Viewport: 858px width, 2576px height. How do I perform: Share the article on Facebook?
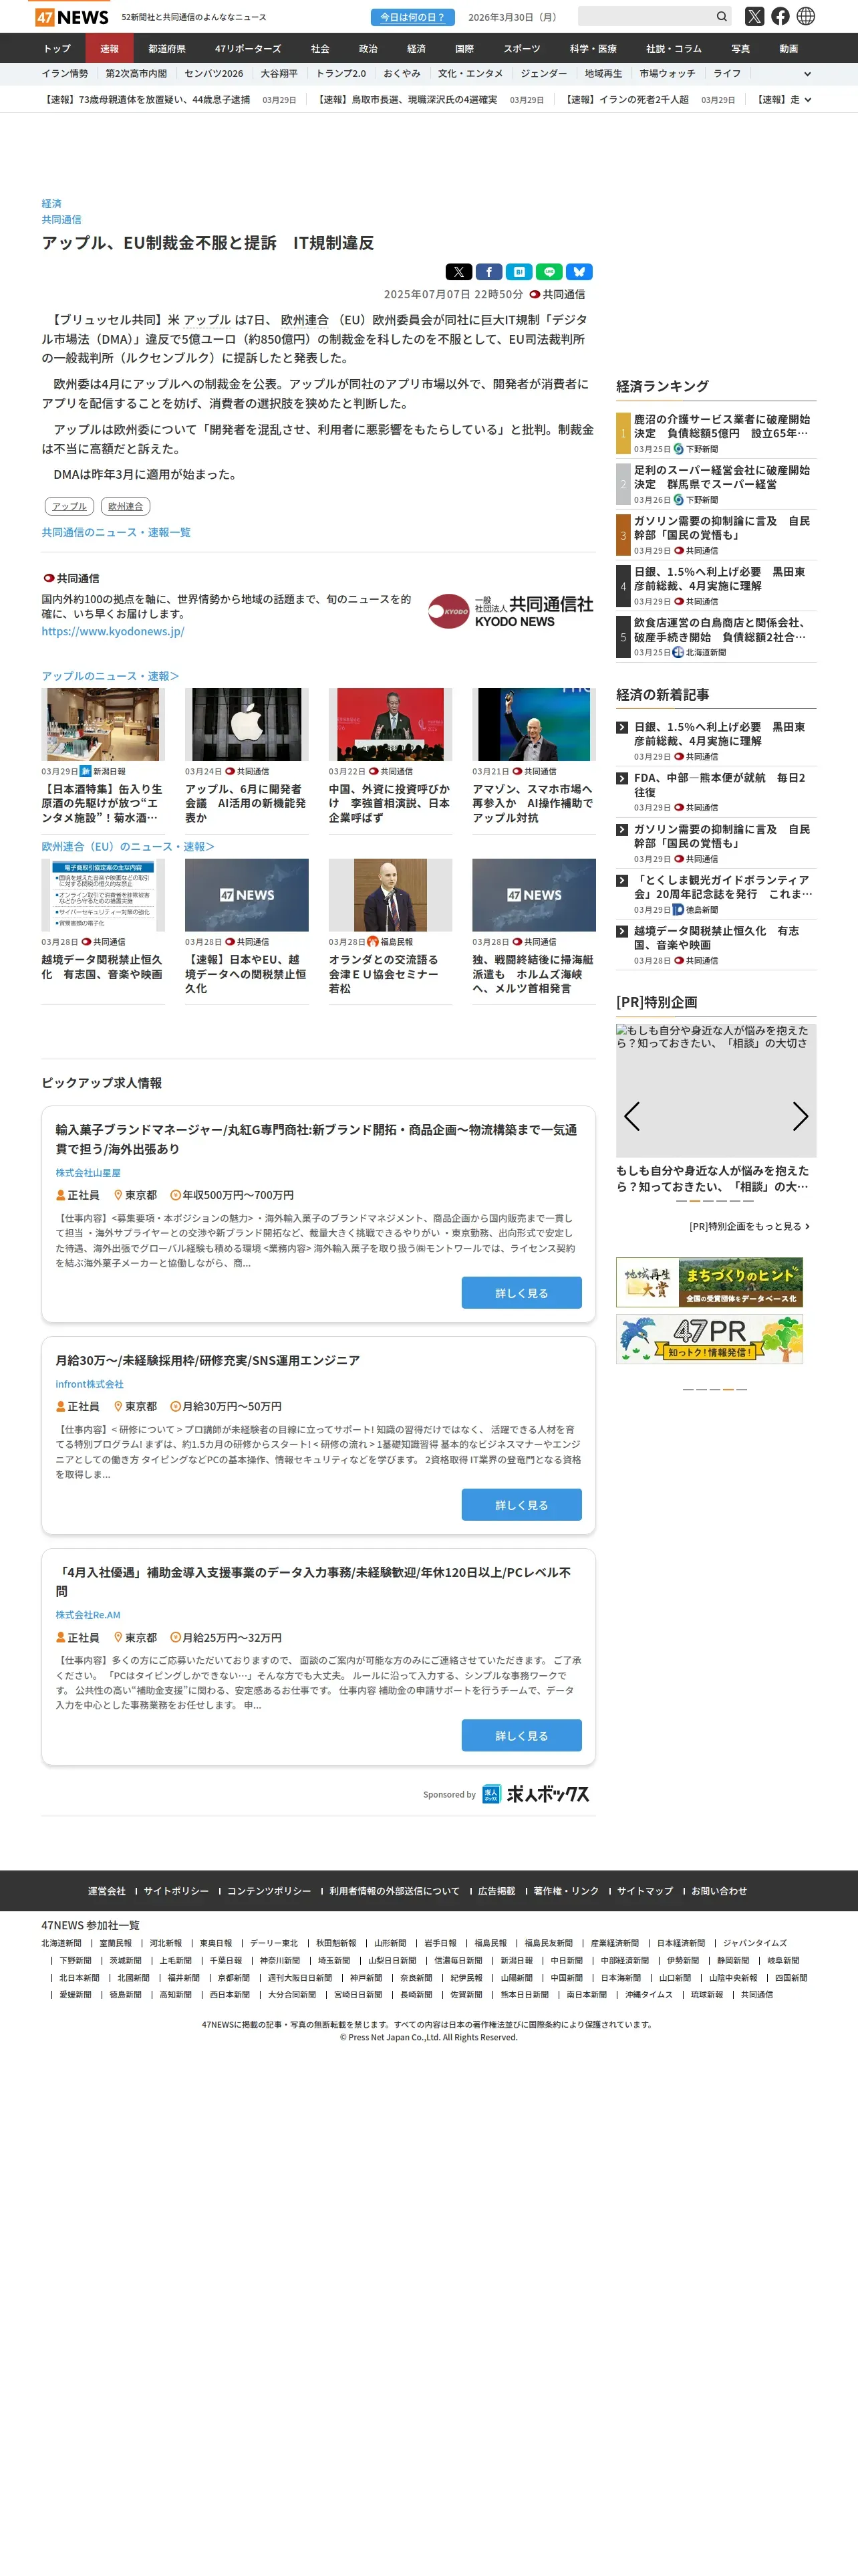pyautogui.click(x=488, y=272)
